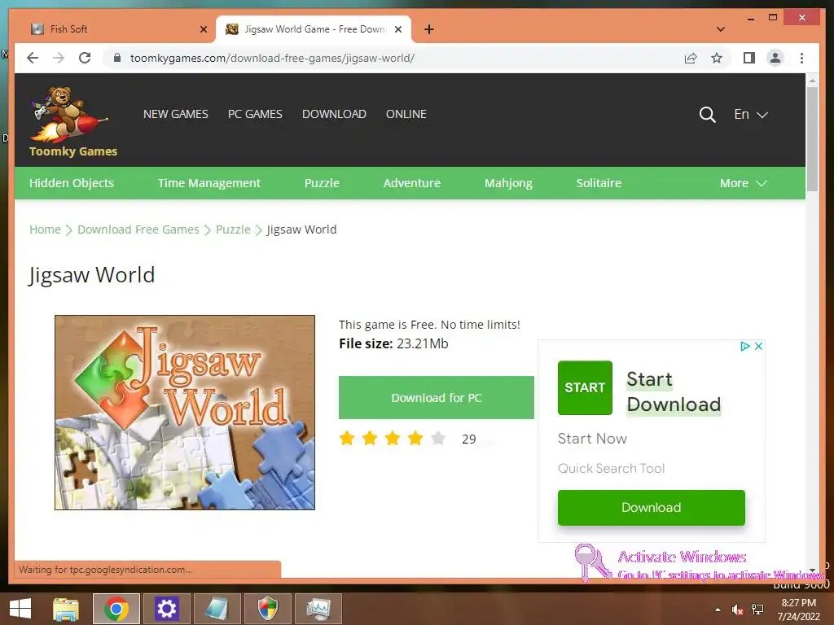Screen dimensions: 834x625
Task: Click the ad's green Download button
Action: pyautogui.click(x=651, y=508)
